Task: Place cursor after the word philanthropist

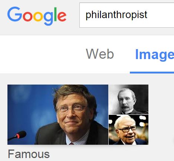Action: pyautogui.click(x=148, y=15)
